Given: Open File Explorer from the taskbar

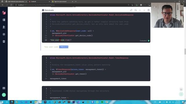Looking at the screenshot, I should [x=35, y=102].
